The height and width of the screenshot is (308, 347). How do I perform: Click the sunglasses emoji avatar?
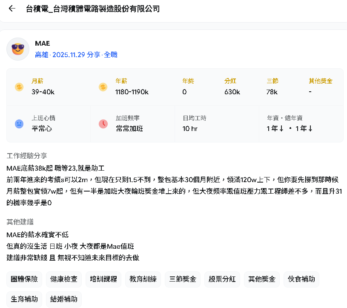(x=18, y=49)
